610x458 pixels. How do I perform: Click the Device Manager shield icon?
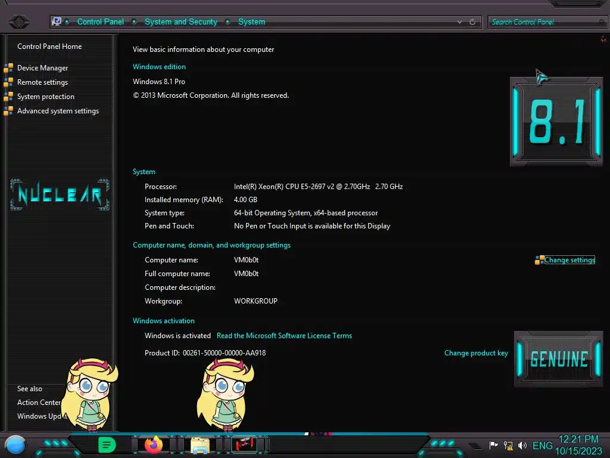coord(8,68)
